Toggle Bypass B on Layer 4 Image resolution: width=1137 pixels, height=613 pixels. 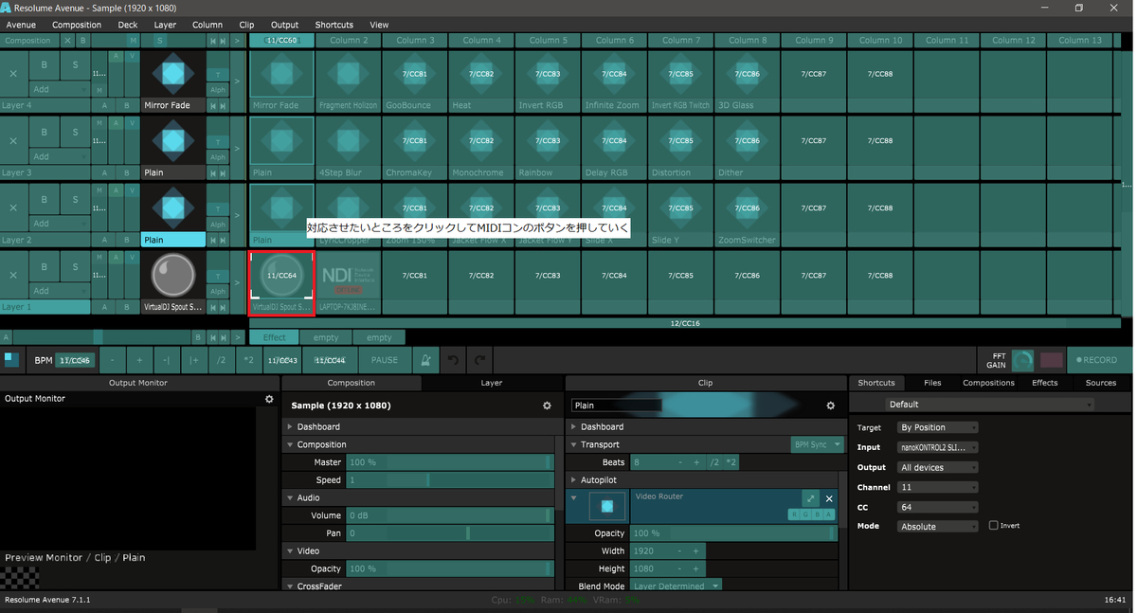(44, 65)
